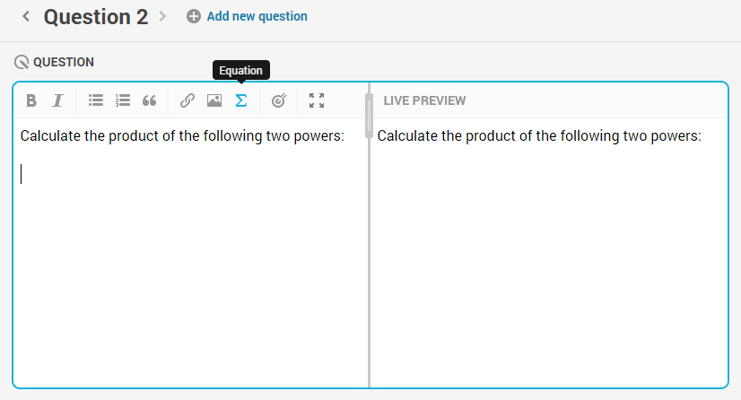Image resolution: width=741 pixels, height=400 pixels.
Task: Click the Live Preview header
Action: tap(424, 100)
